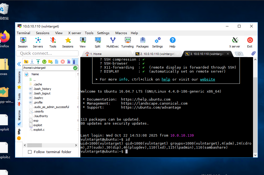
Task: Click the website link in terminal
Action: 207,79
